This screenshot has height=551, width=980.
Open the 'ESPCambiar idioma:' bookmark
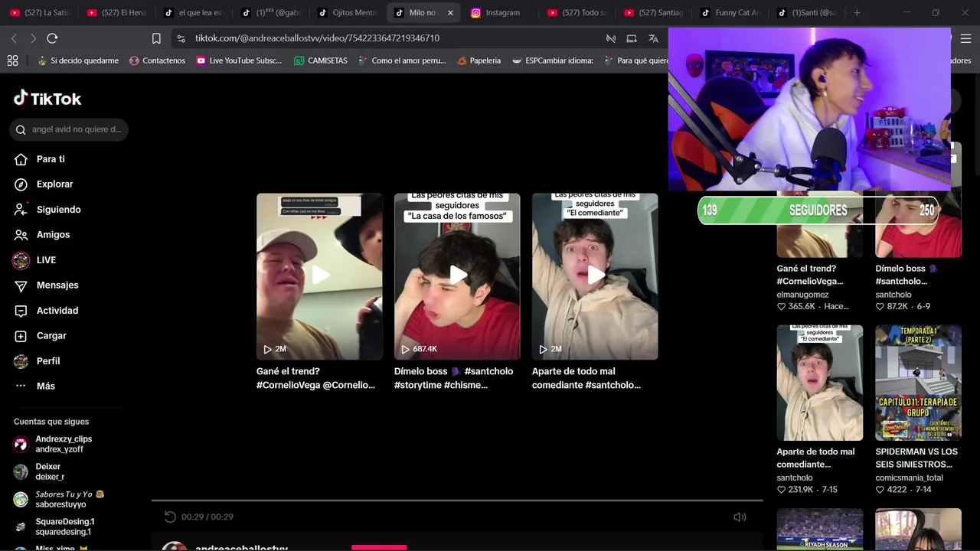(x=553, y=60)
